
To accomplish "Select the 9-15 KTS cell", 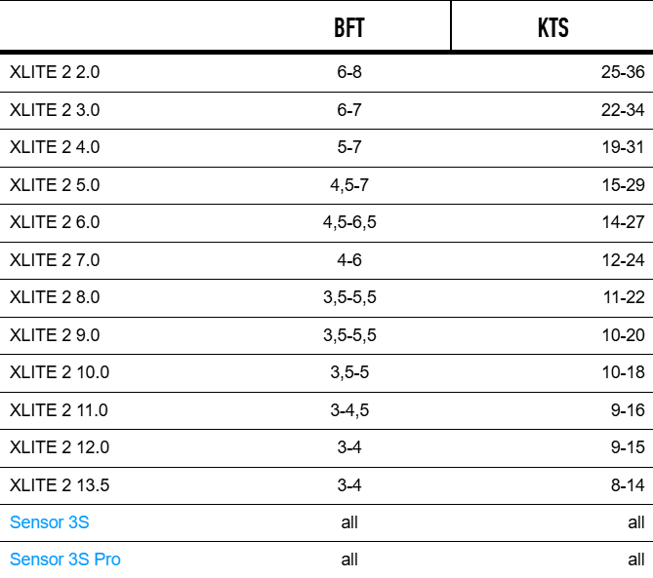I will coord(628,447).
